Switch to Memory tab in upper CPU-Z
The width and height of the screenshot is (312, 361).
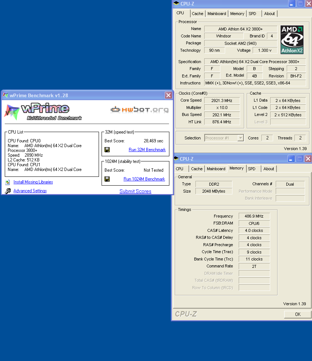tap(237, 14)
